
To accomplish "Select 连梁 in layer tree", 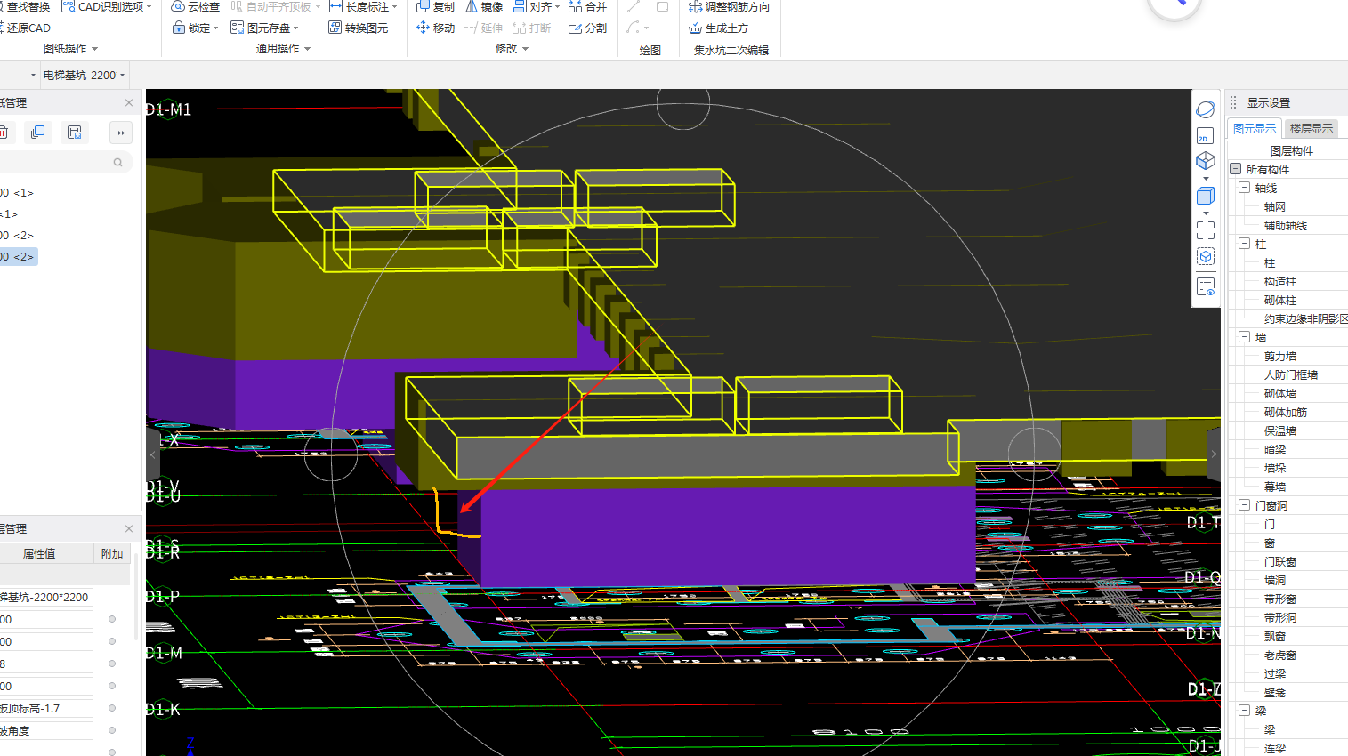I will [1275, 748].
